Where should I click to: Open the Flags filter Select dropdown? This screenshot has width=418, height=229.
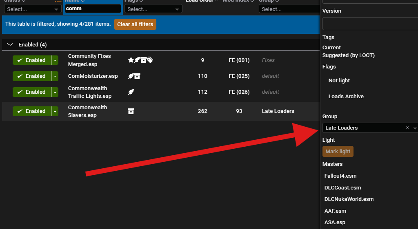click(153, 9)
